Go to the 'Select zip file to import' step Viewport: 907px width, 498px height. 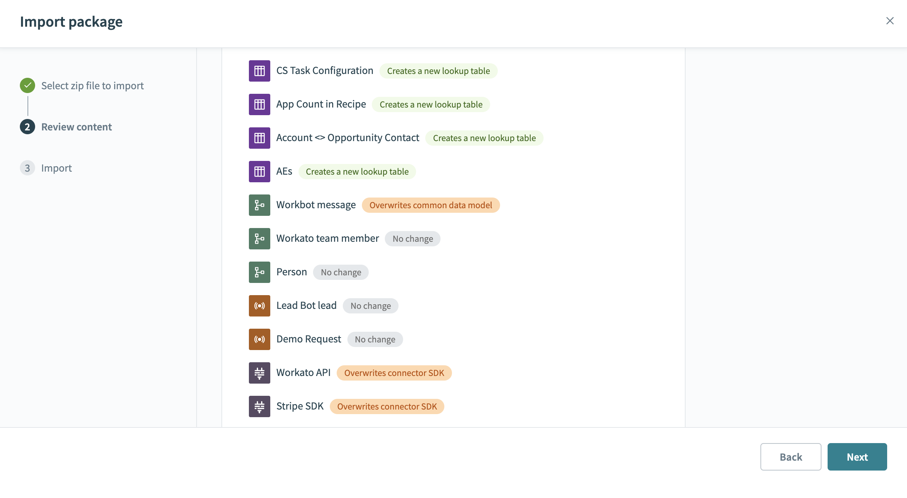pos(92,86)
